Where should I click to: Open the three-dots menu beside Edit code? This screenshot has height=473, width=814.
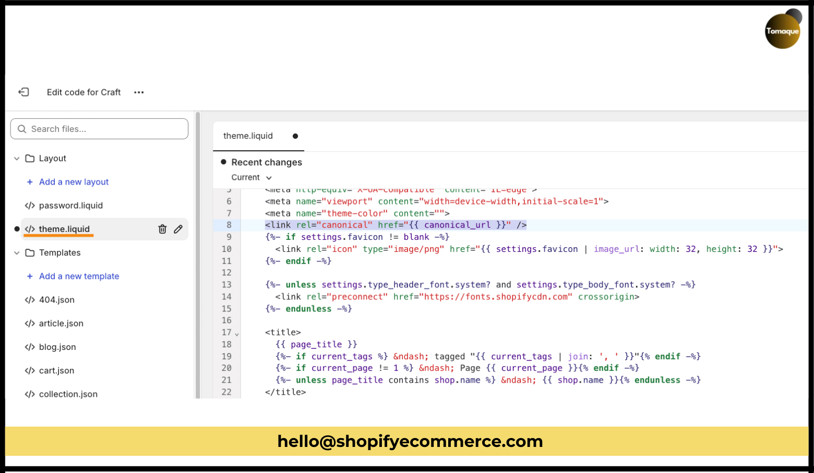coord(139,92)
